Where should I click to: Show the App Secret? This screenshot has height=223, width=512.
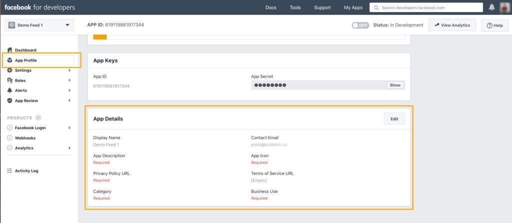(395, 85)
